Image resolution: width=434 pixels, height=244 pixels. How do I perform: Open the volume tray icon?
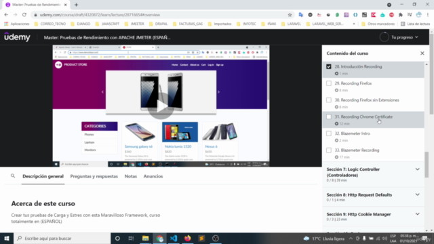coord(384,239)
